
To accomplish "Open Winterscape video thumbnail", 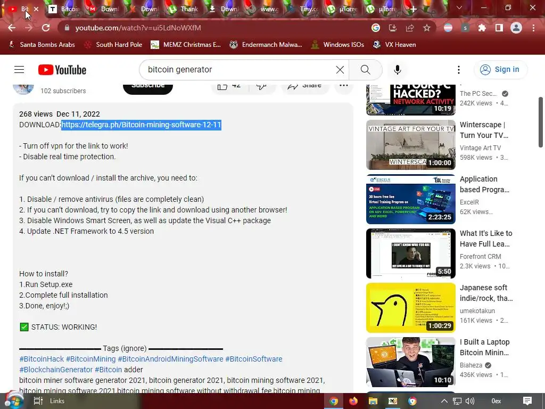I will pos(410,145).
